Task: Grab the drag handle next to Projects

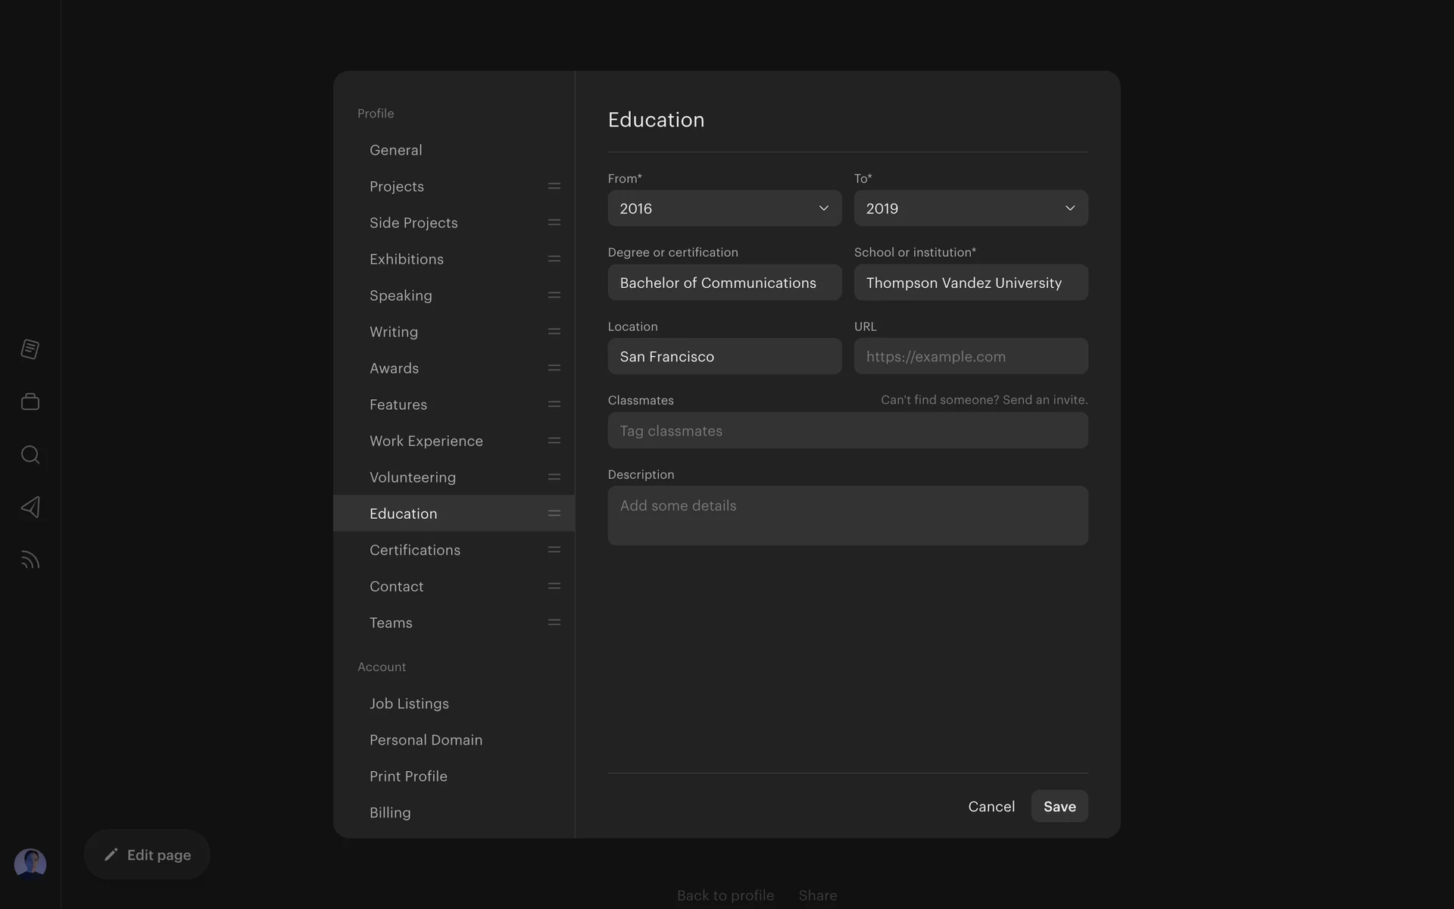Action: coord(554,186)
